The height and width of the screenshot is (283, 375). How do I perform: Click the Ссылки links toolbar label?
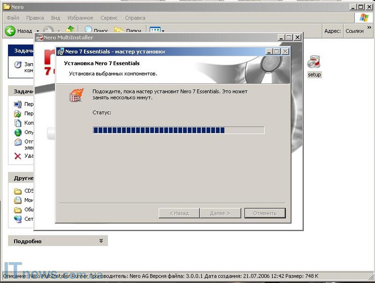click(354, 31)
